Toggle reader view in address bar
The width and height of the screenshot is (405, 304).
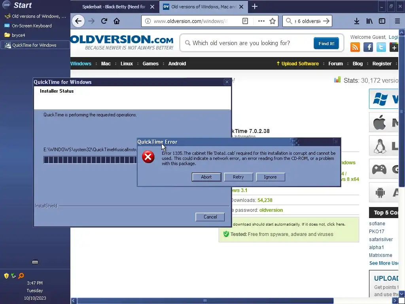245,21
